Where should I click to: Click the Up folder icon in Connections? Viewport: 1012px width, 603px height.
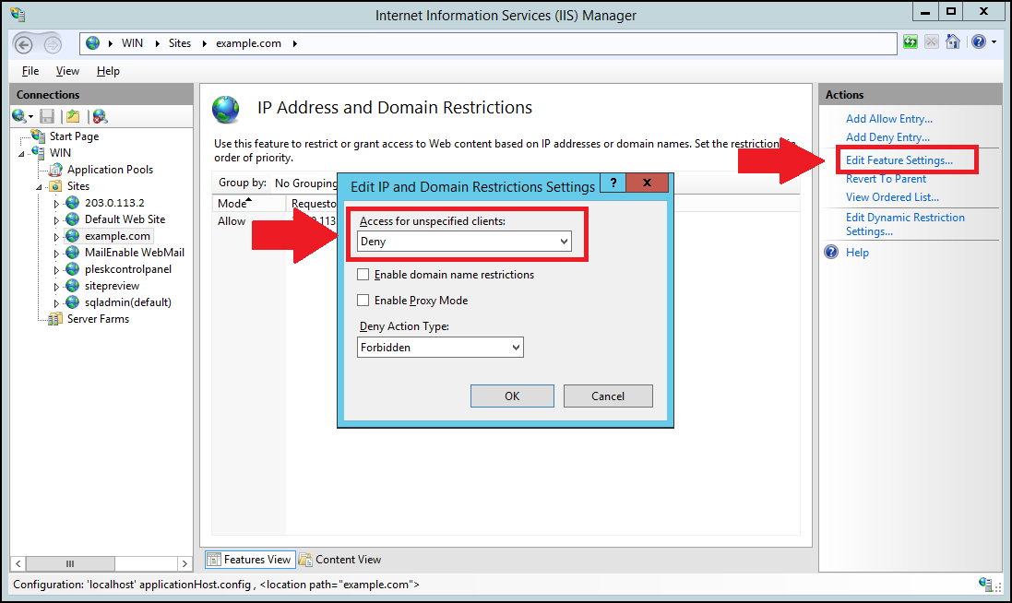tap(72, 116)
